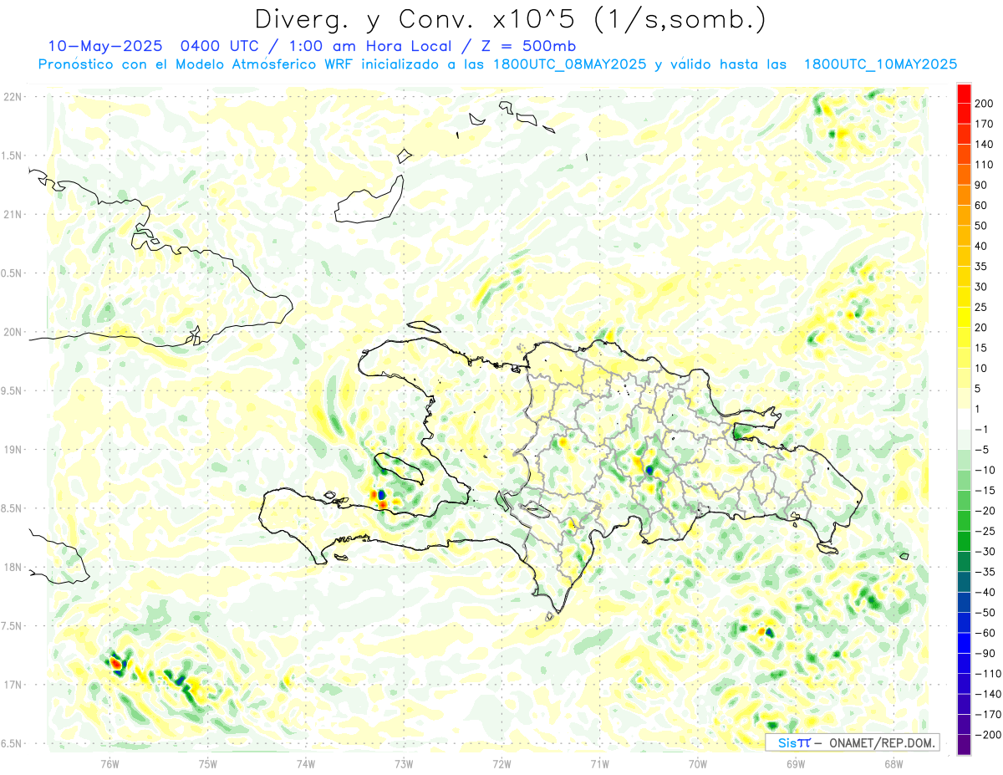Click the white swatch between 1 and -1
The width and height of the screenshot is (1003, 775).
click(964, 420)
